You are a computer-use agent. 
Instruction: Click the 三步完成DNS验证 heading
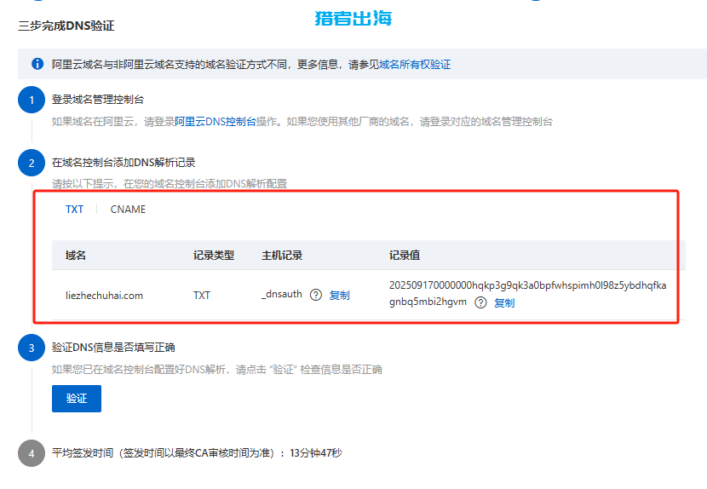66,26
